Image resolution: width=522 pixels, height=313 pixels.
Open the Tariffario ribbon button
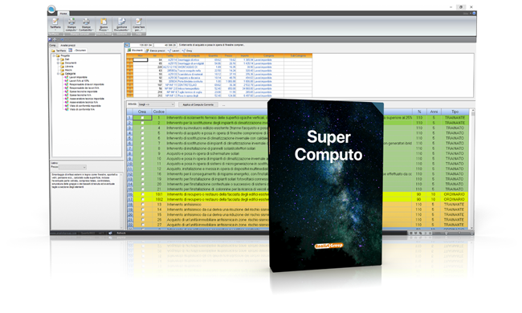tap(55, 24)
